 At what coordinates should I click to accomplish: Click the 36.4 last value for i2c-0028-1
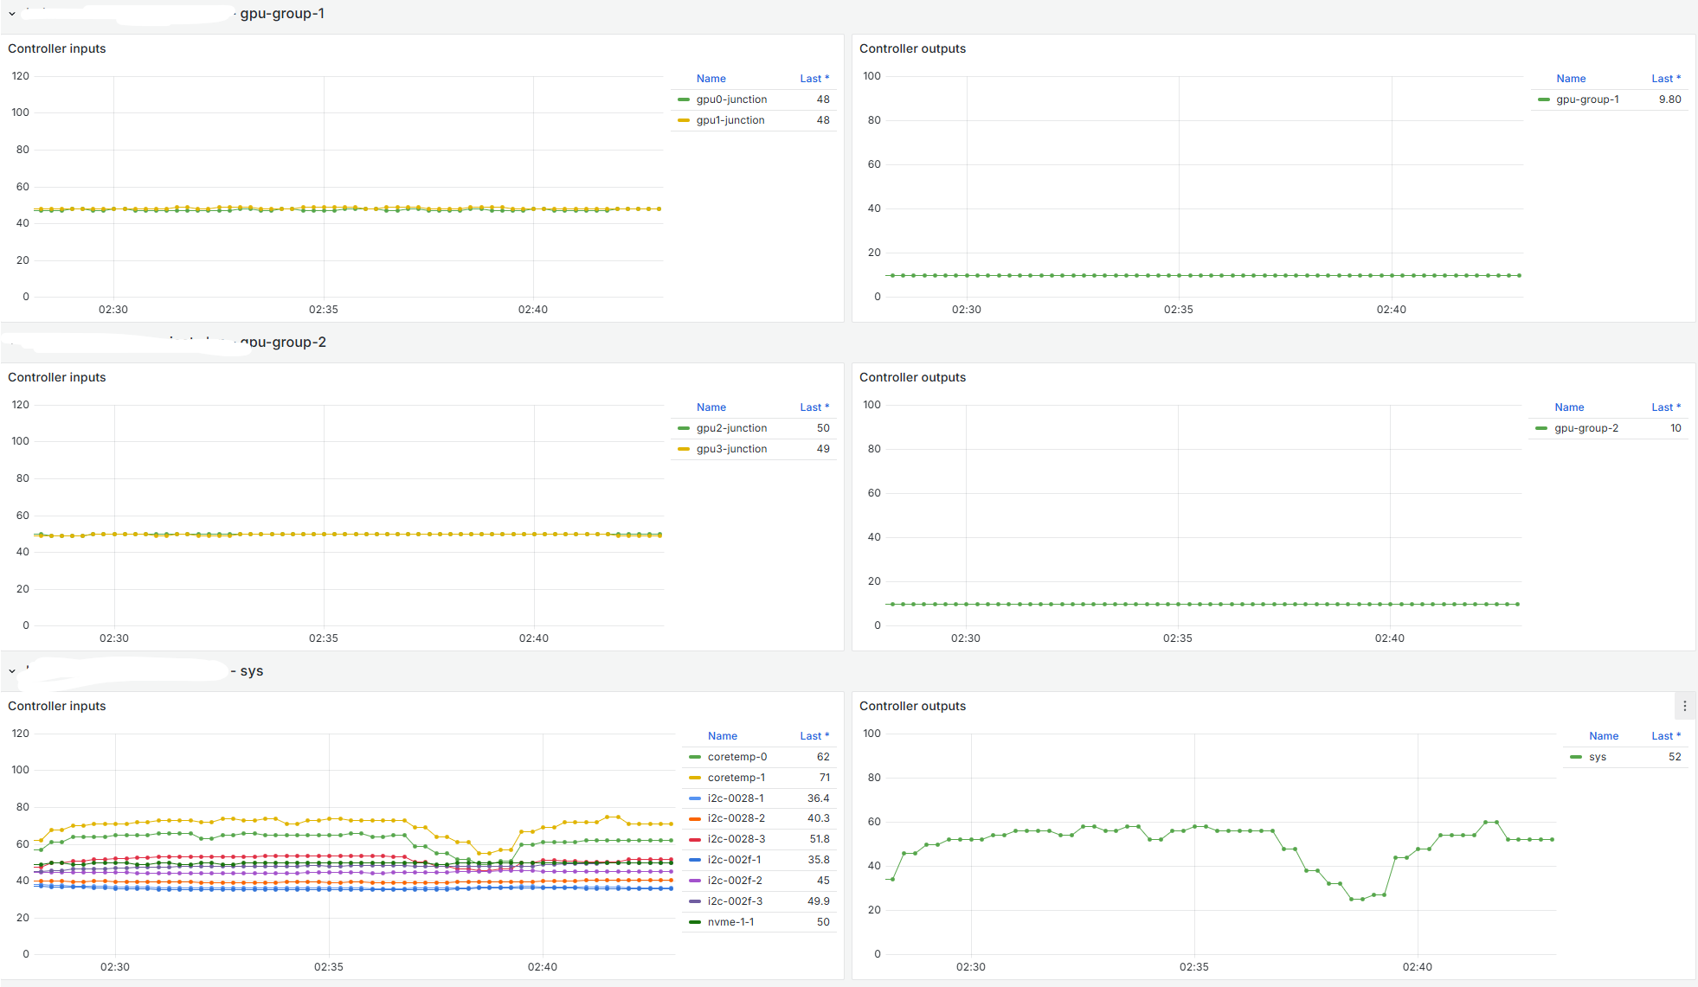[819, 798]
